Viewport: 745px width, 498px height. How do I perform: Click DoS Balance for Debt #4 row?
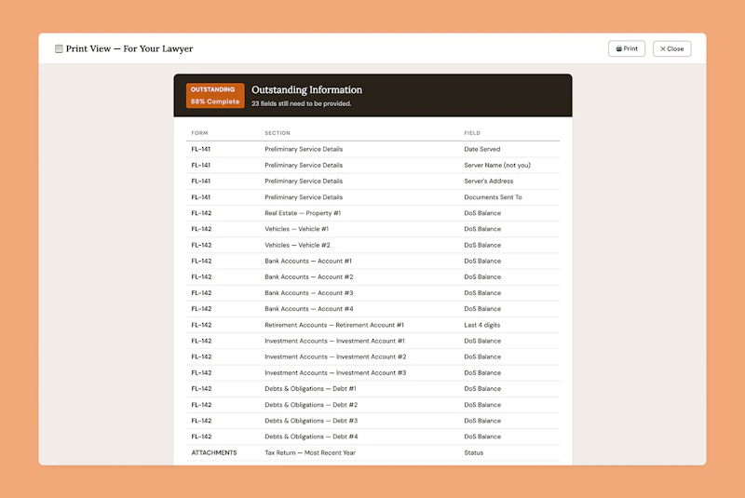pos(482,437)
